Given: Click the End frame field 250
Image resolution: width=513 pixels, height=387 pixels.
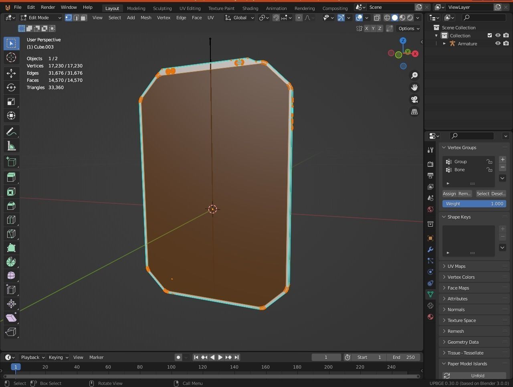Looking at the screenshot, I should [x=404, y=357].
